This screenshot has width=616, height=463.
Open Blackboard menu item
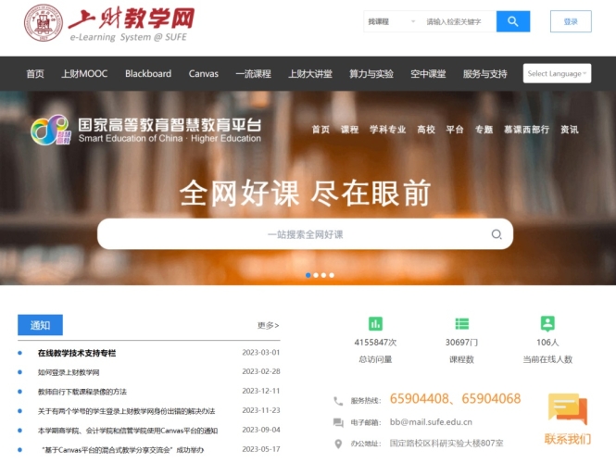point(148,73)
